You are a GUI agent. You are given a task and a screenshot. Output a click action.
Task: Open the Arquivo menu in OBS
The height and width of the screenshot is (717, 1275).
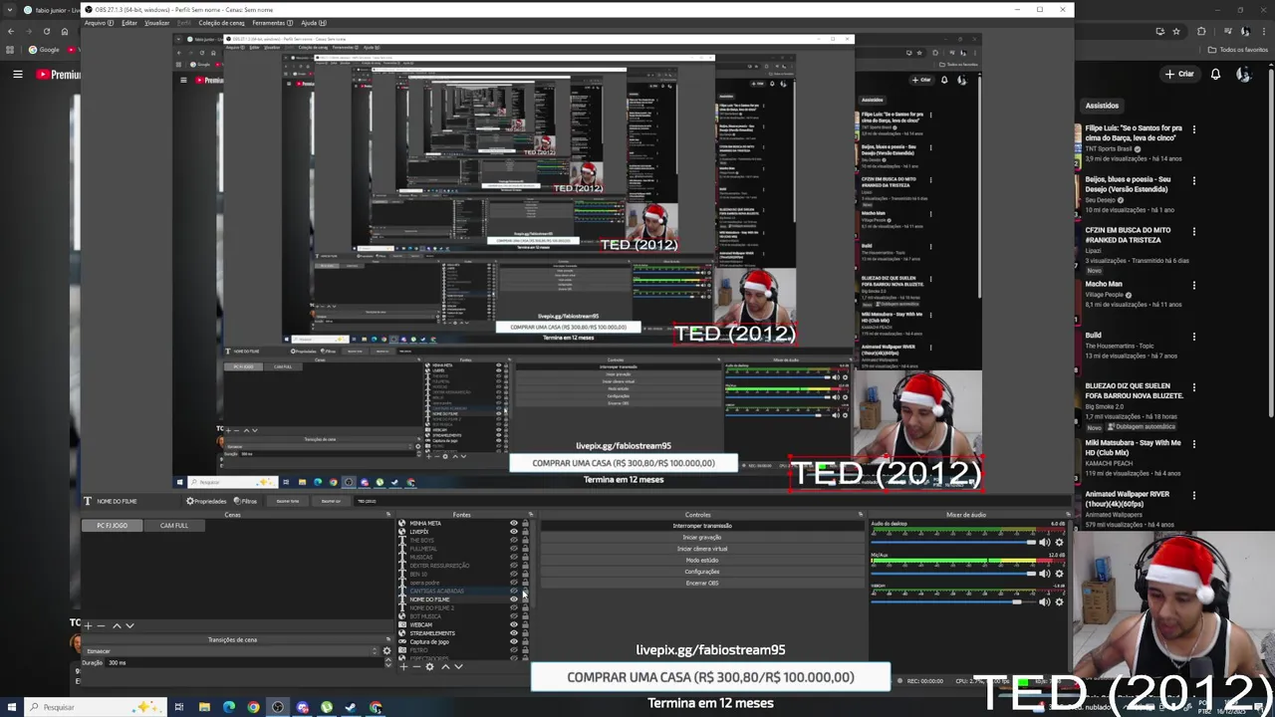99,22
